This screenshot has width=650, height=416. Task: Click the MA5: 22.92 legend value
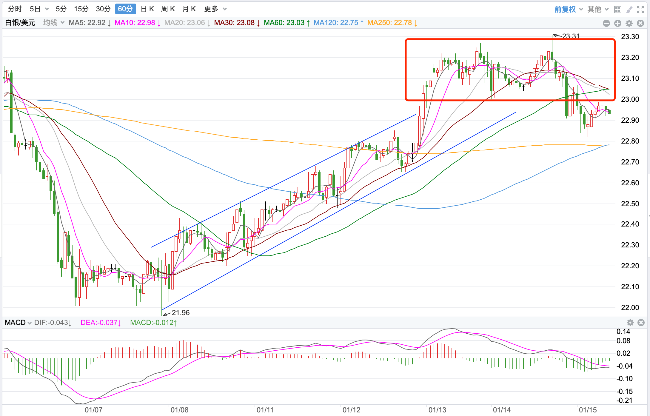pyautogui.click(x=90, y=23)
